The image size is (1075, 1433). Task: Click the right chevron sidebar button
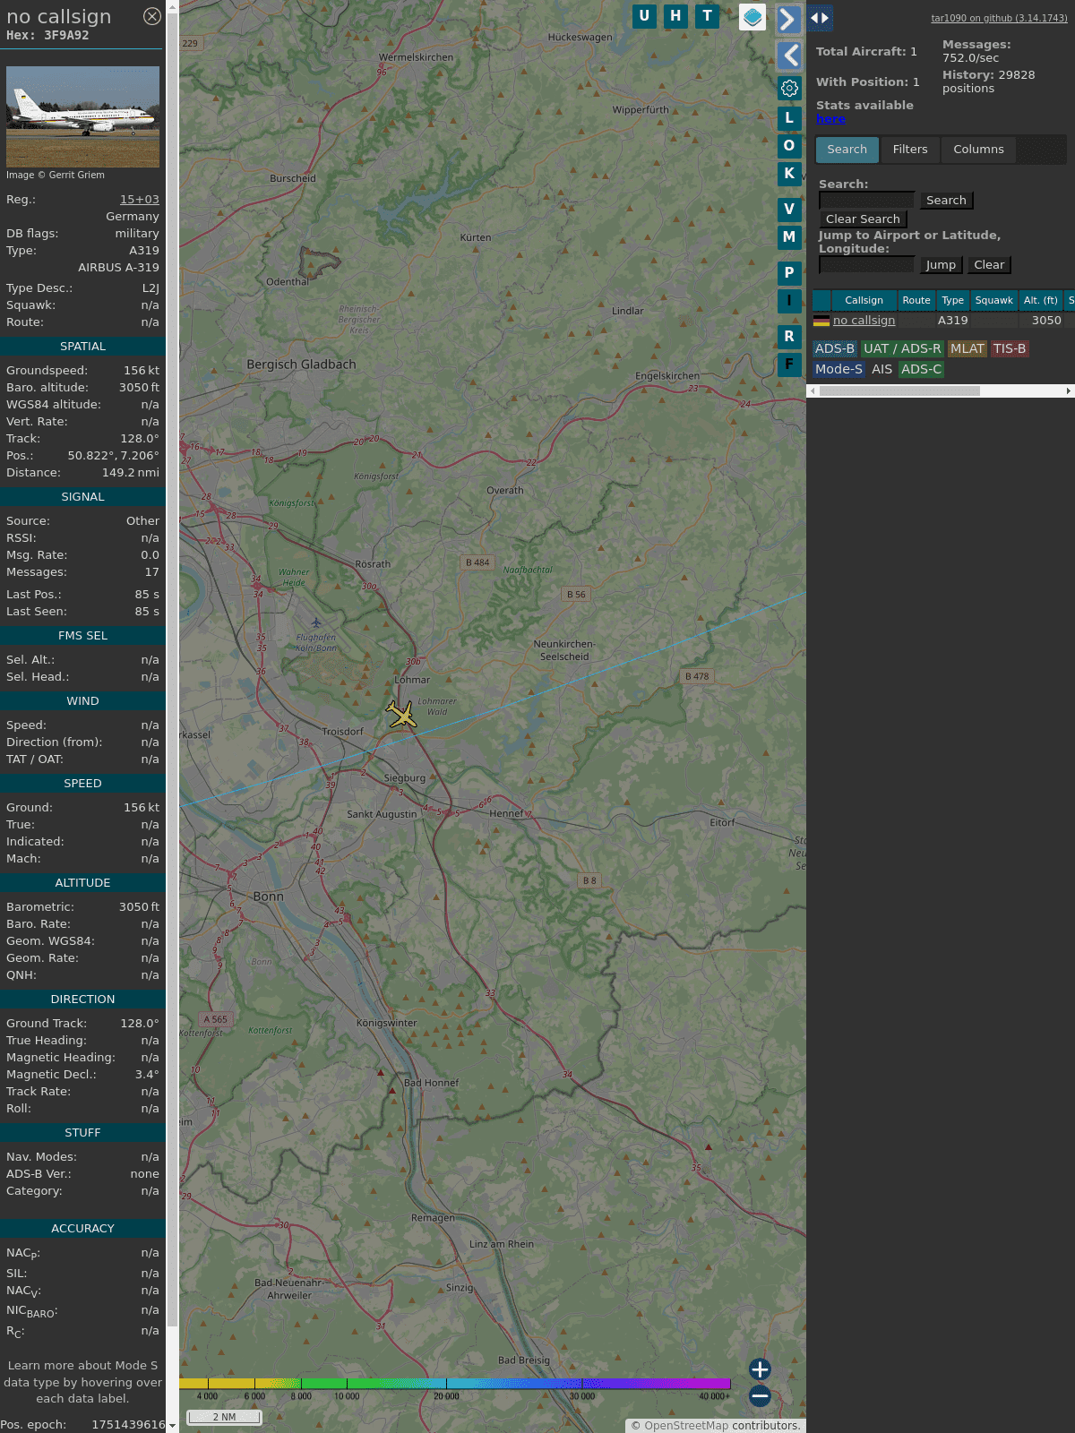coord(788,19)
